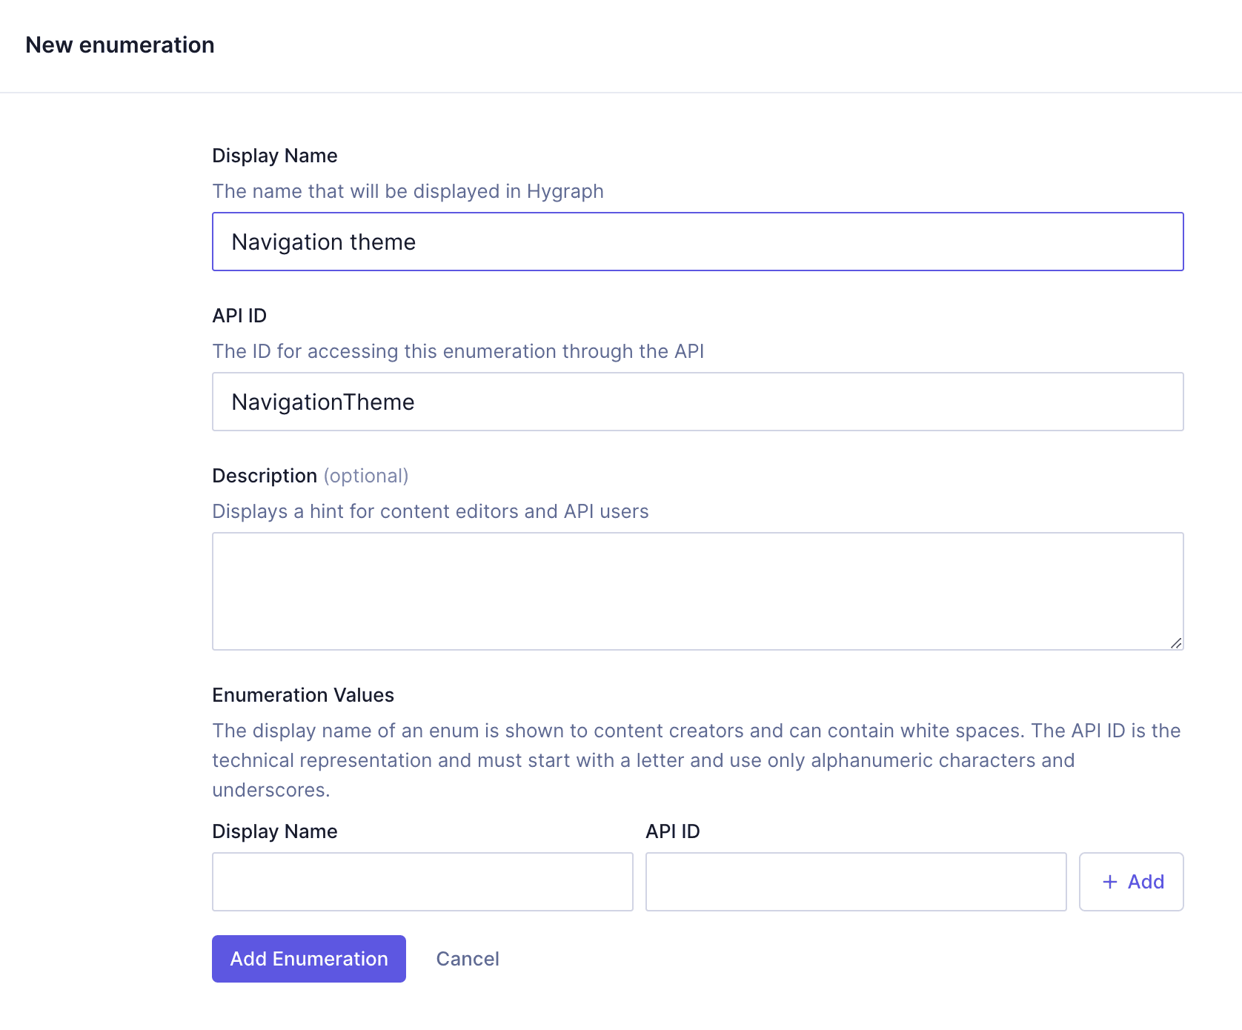The image size is (1242, 1030).
Task: Click the Navigation theme text inside its field
Action: (324, 242)
